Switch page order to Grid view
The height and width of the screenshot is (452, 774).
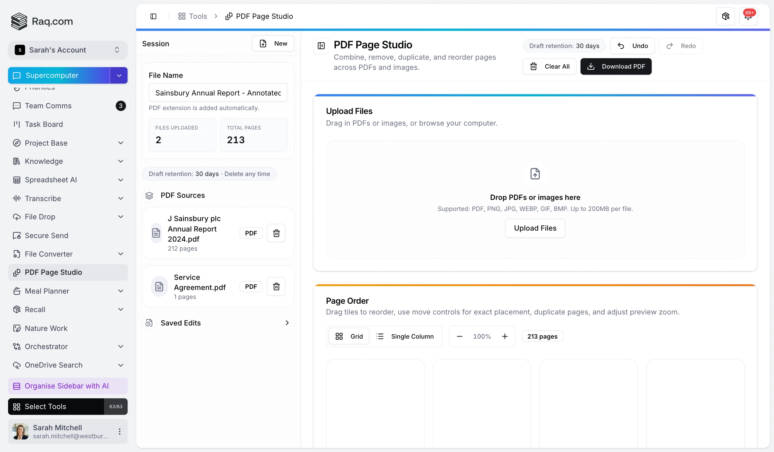coord(348,336)
